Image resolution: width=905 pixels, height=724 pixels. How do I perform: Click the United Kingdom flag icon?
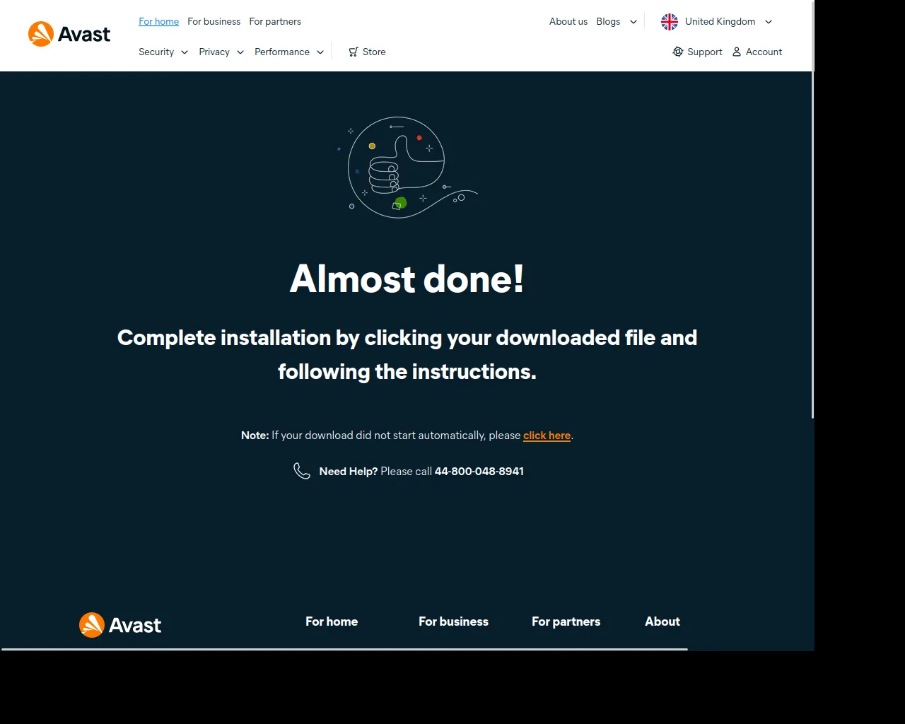point(670,22)
